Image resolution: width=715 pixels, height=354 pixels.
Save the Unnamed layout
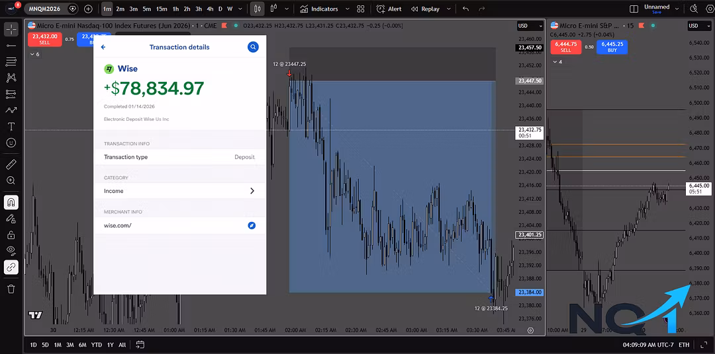tap(657, 13)
